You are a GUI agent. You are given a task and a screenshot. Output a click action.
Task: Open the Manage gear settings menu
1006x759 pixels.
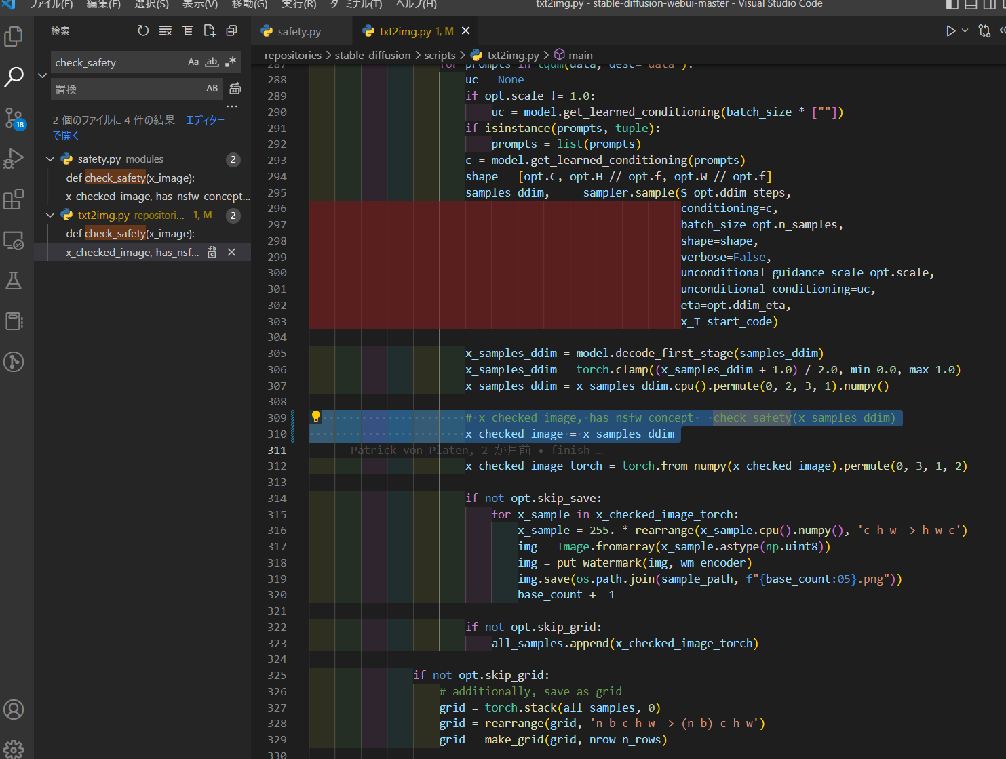tap(14, 750)
